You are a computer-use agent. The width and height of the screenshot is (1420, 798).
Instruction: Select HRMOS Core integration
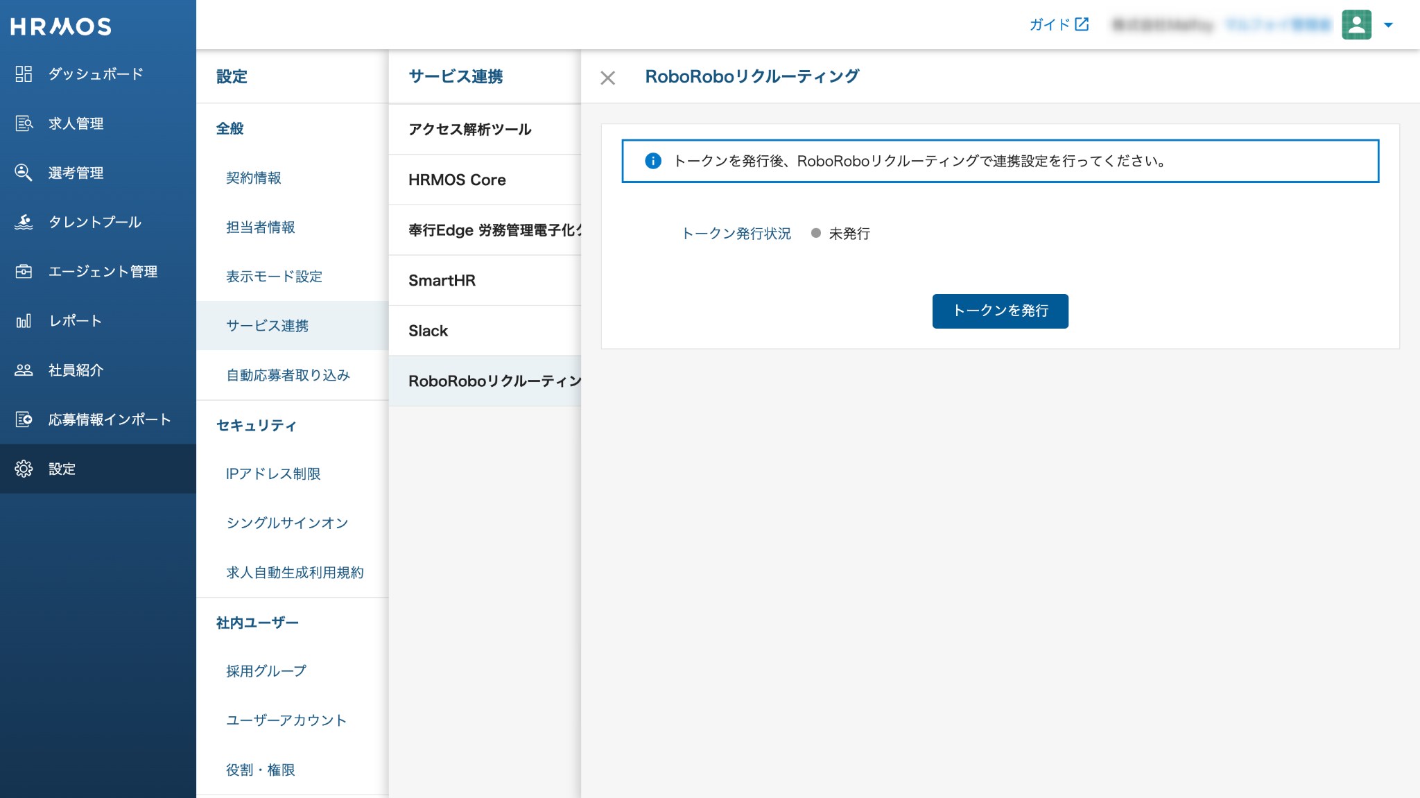coord(485,180)
